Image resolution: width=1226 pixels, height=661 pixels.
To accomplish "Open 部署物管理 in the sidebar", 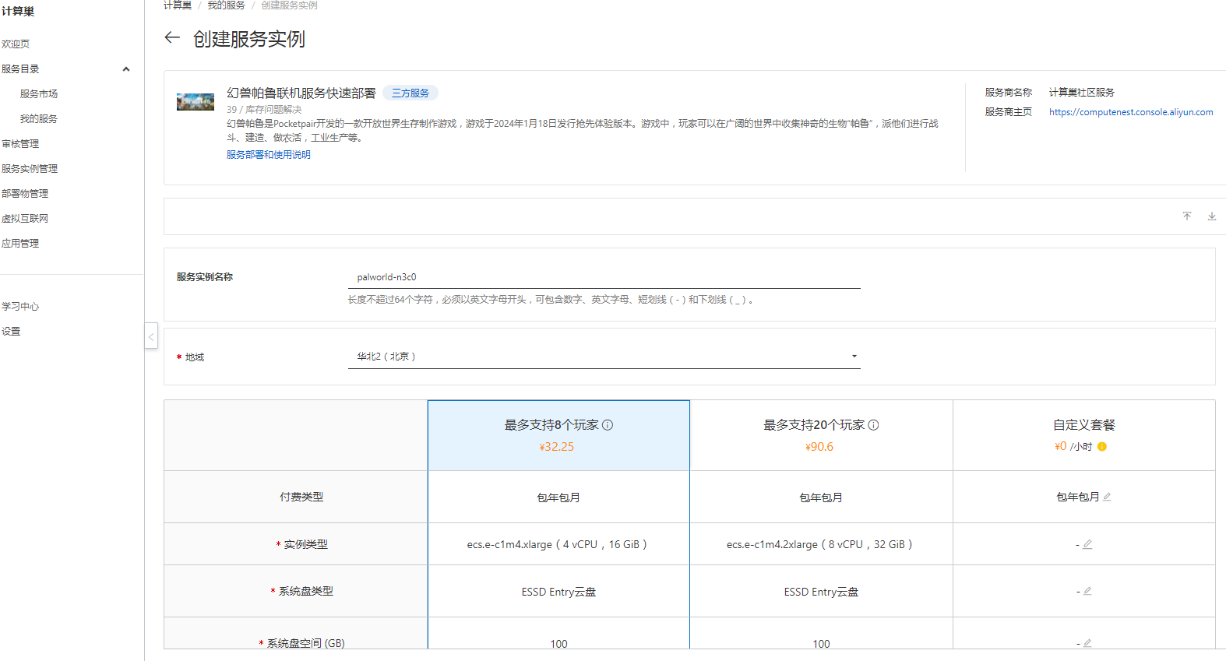I will pyautogui.click(x=25, y=194).
